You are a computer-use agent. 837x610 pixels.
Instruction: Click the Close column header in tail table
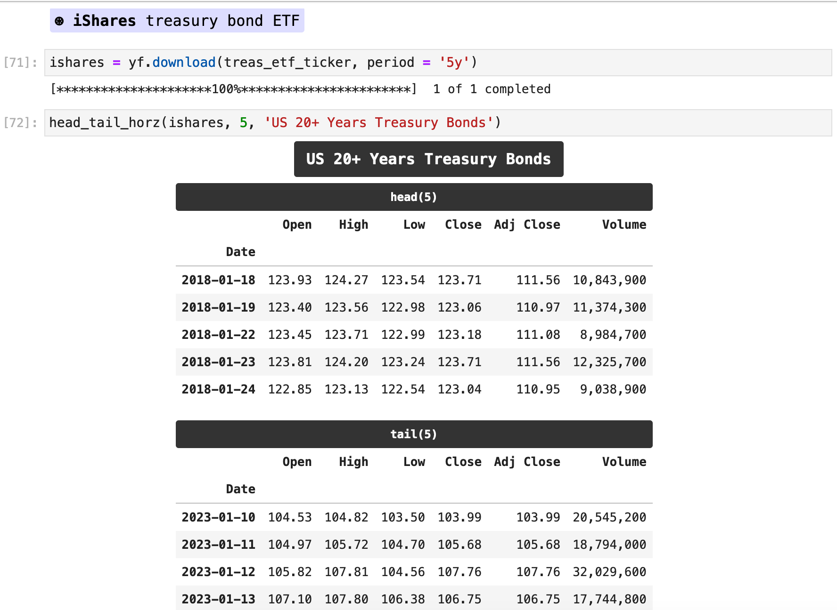(463, 462)
